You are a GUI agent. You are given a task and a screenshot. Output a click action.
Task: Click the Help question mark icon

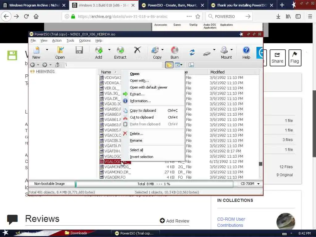click(246, 53)
